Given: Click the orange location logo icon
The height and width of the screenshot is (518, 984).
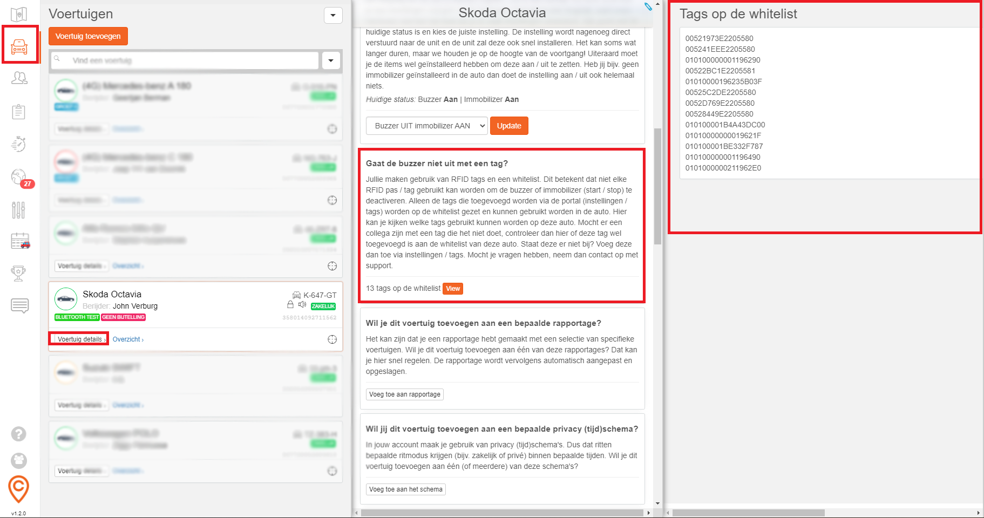Looking at the screenshot, I should [x=19, y=489].
